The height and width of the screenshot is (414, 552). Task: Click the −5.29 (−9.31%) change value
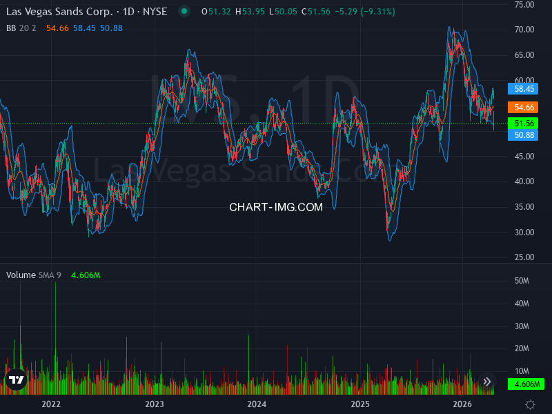tap(365, 12)
